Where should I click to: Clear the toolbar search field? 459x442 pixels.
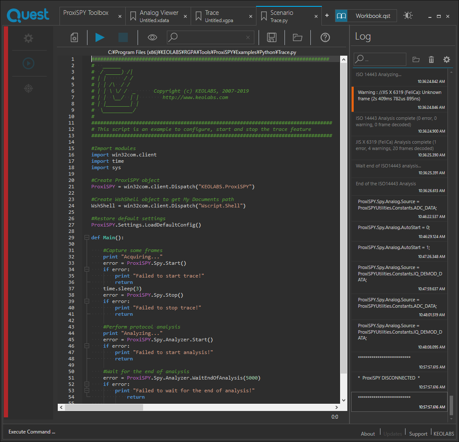pyautogui.click(x=248, y=37)
